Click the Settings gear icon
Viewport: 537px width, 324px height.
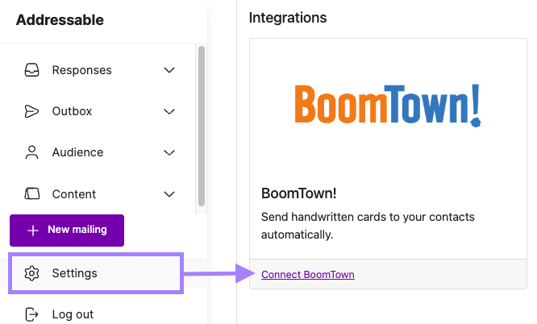pyautogui.click(x=32, y=273)
